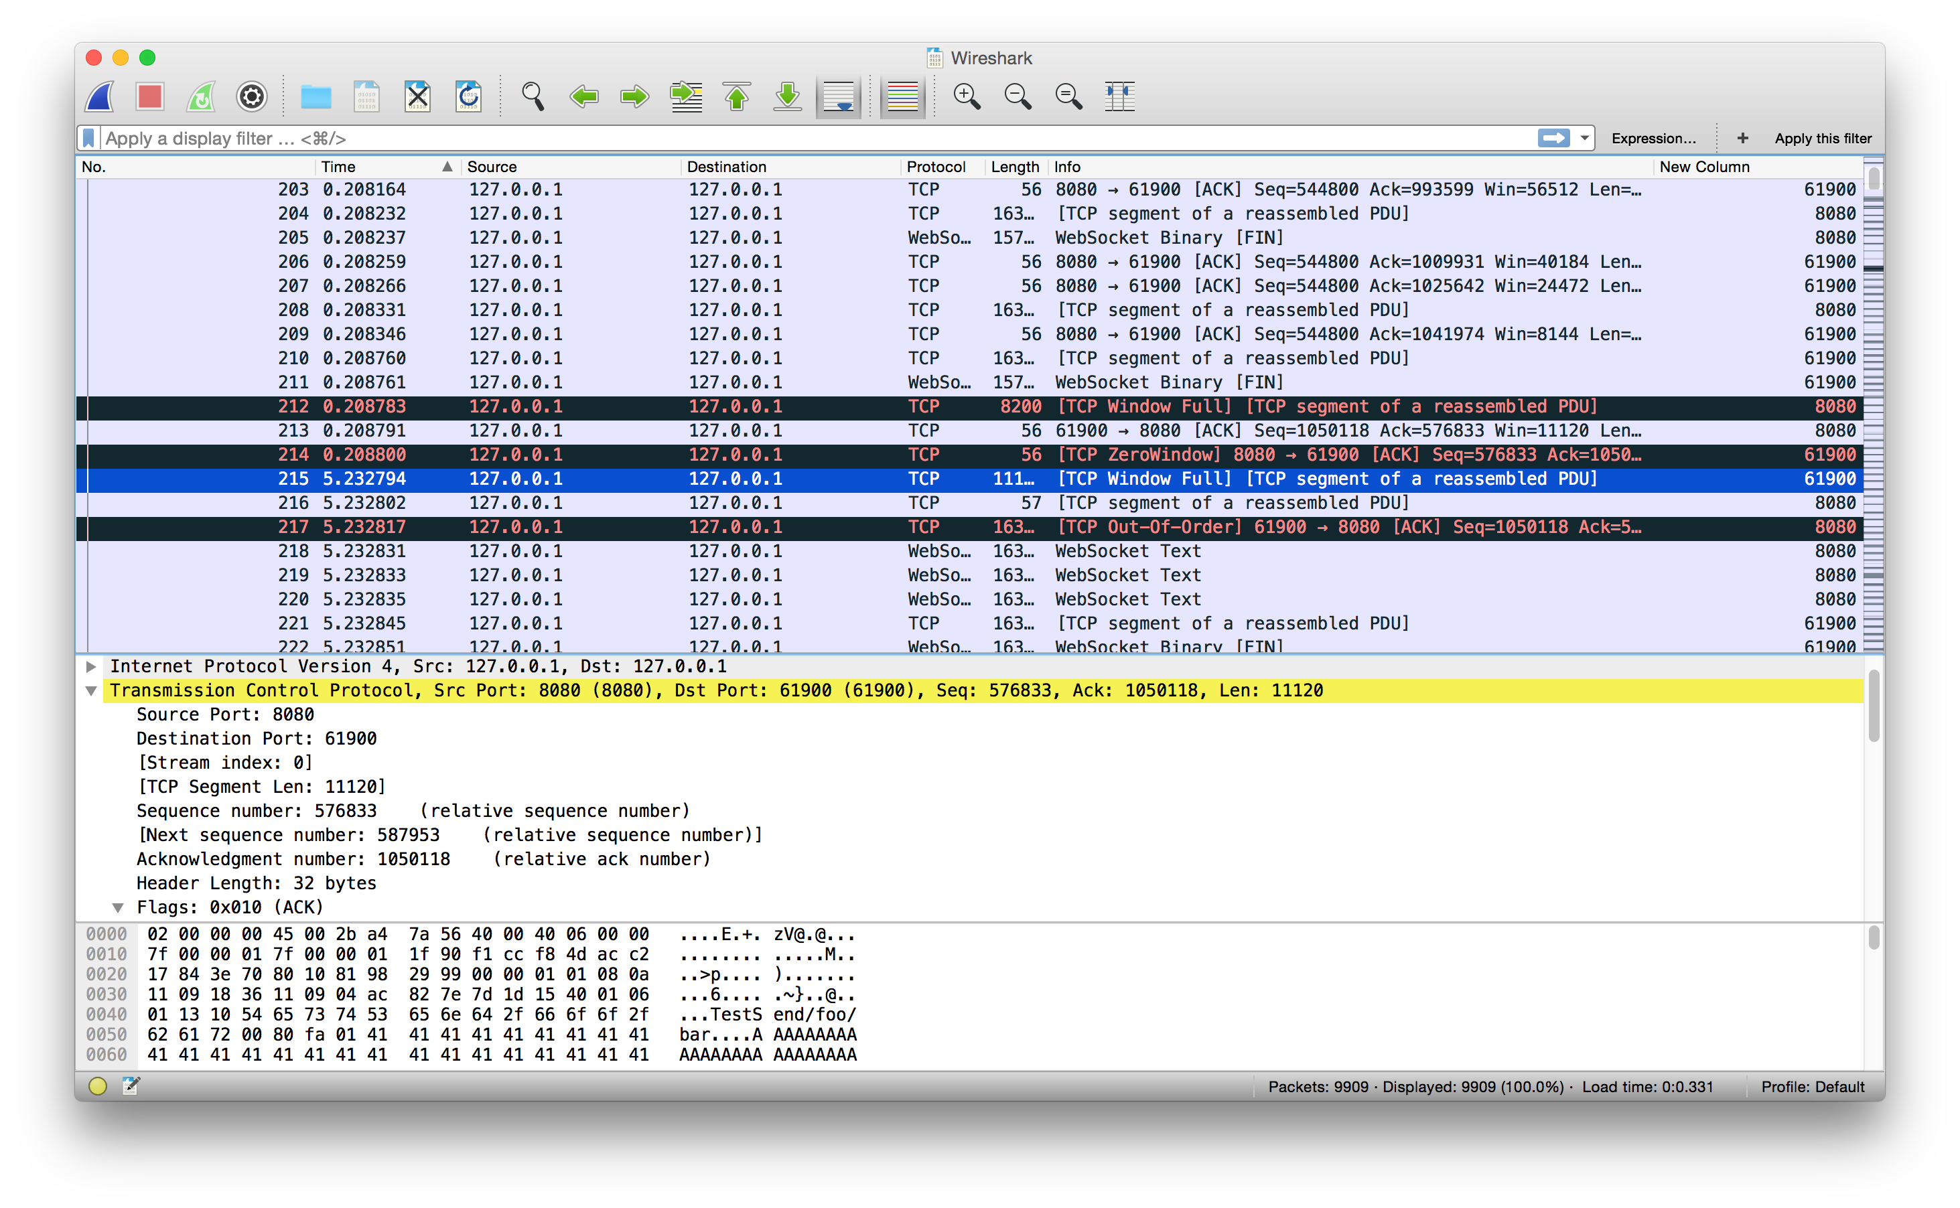Toggle auto-scroll during live capture
1960x1208 pixels.
[838, 96]
